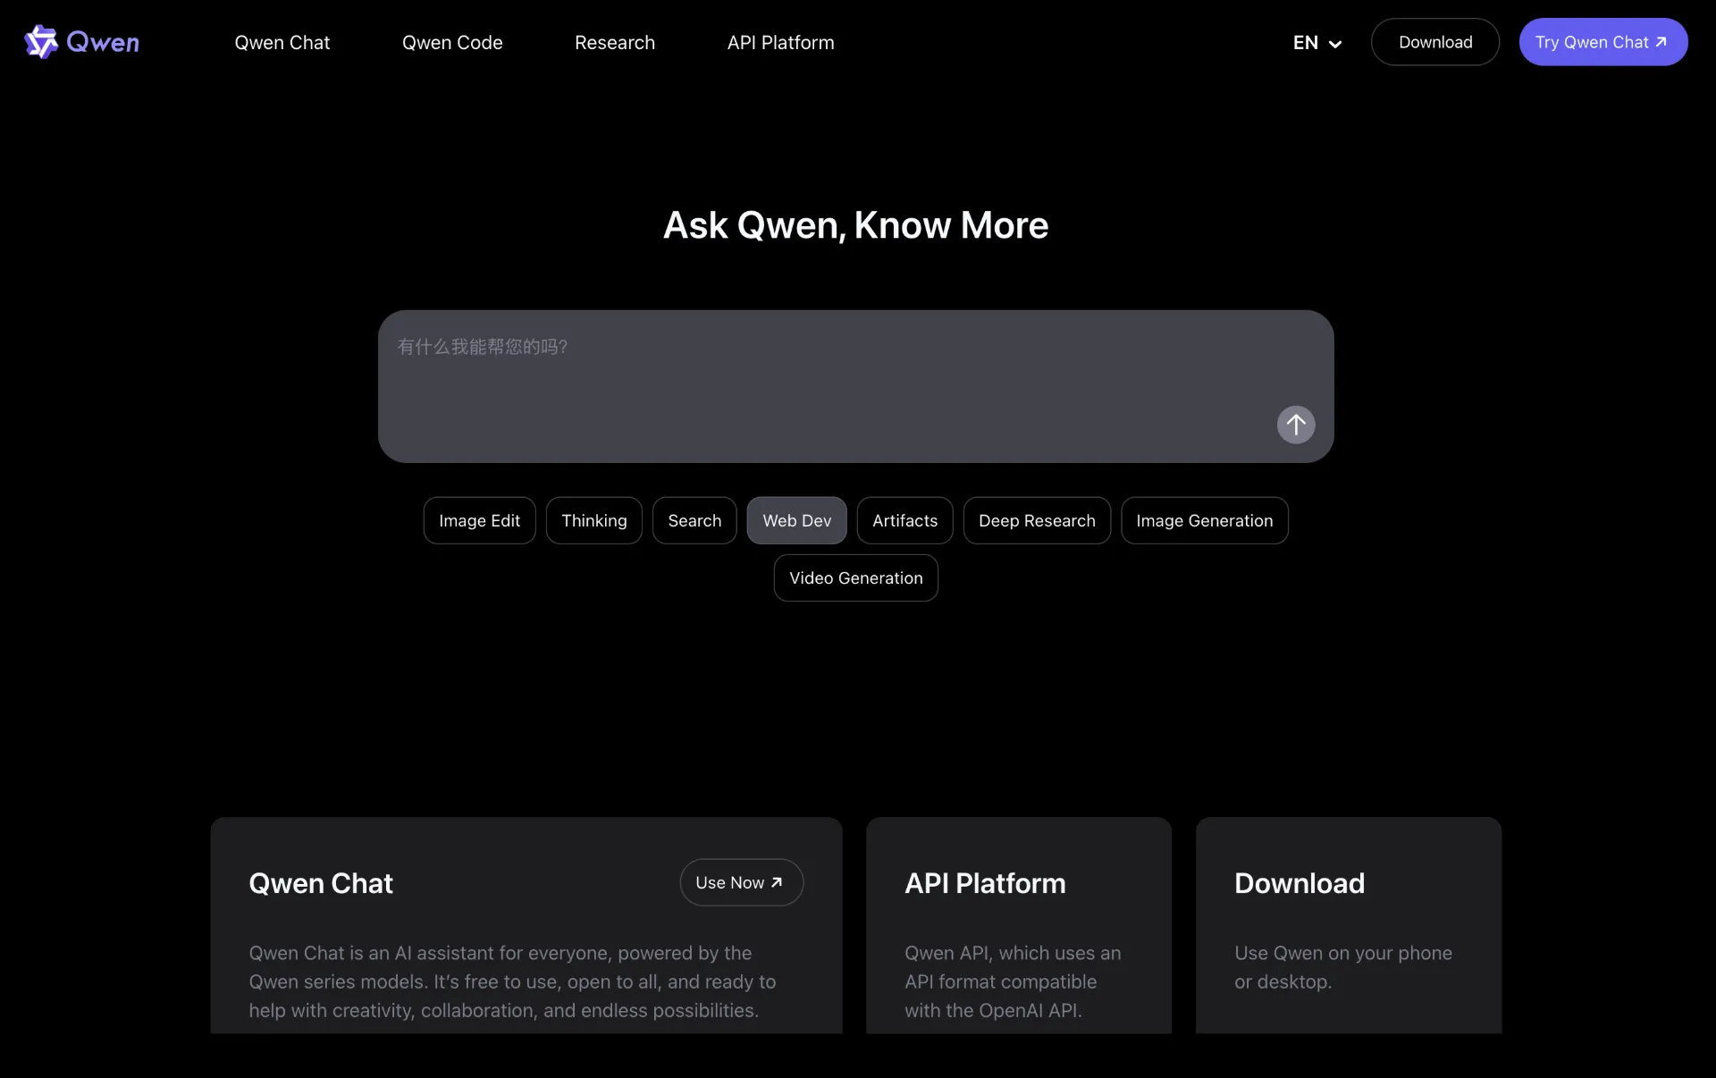Screen dimensions: 1716x1078
Task: Click the external-link arrow on Try Qwen Chat
Action: tap(1661, 41)
